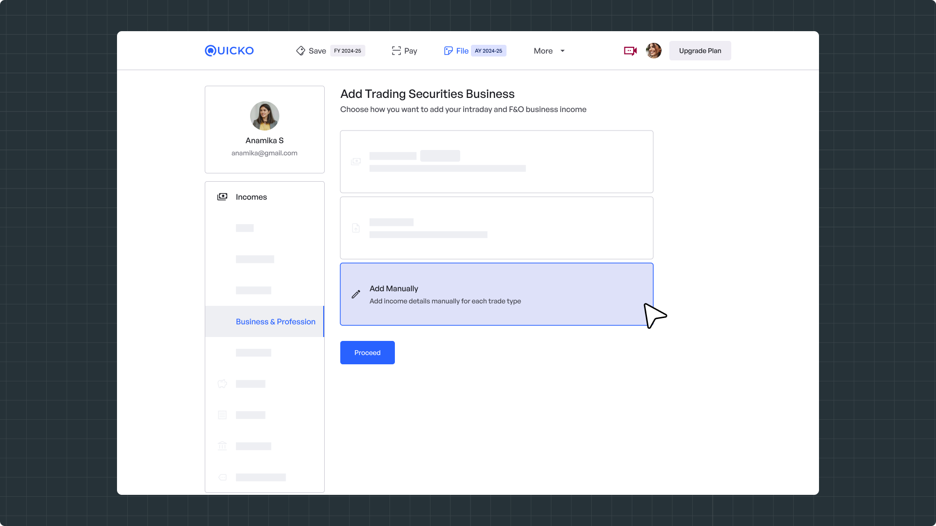Click the Pay scan icon

pos(396,51)
